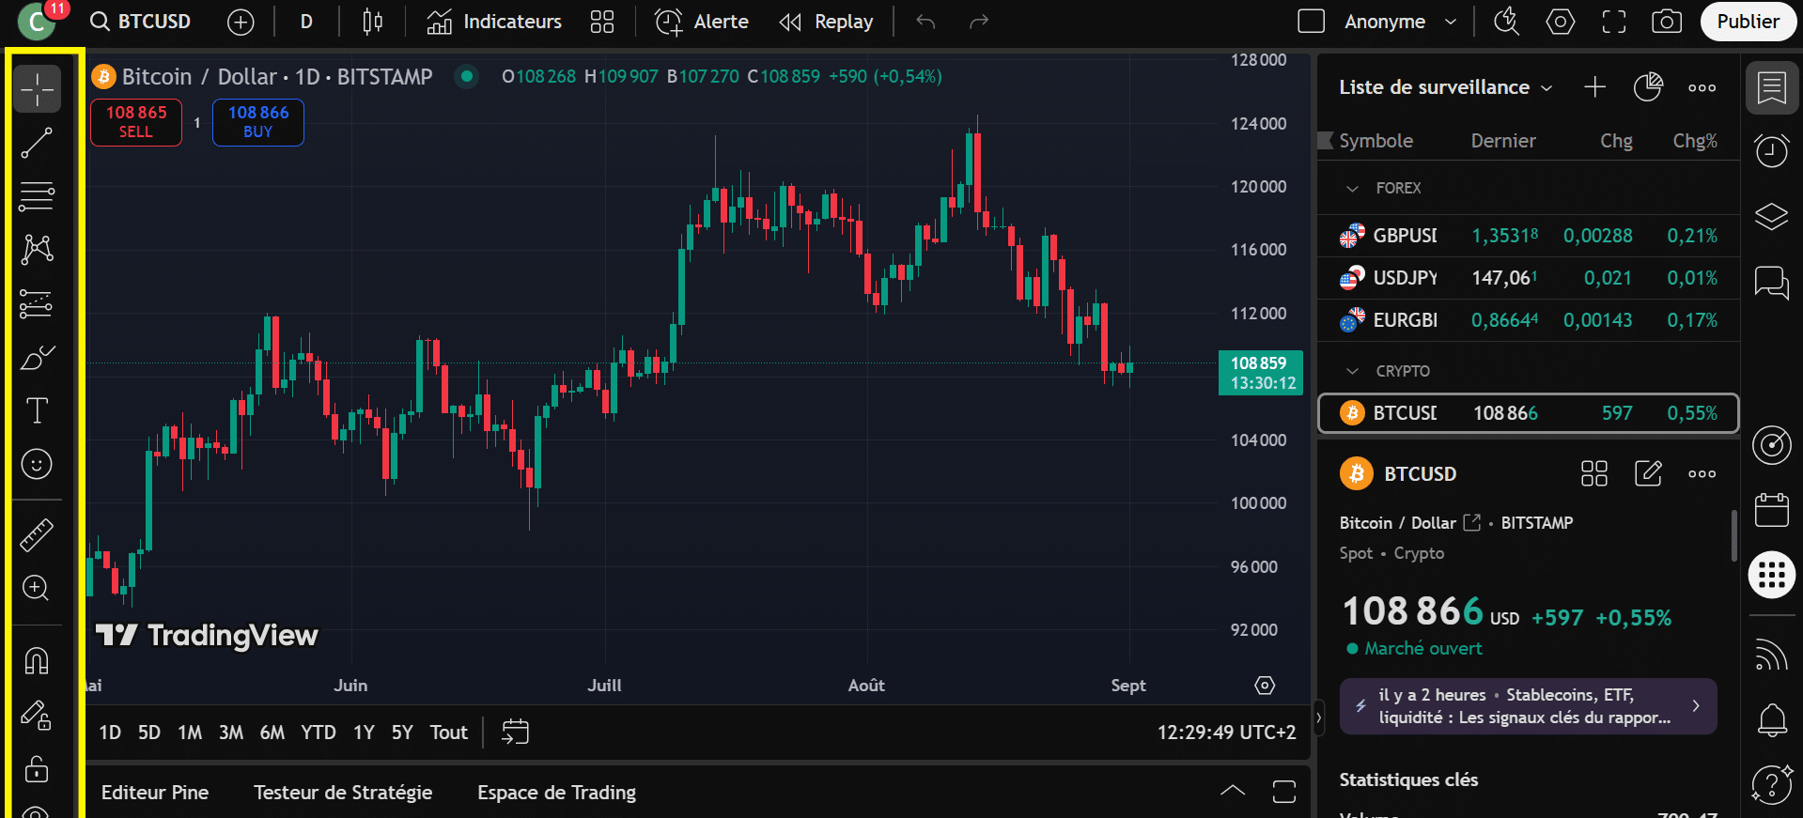Click the 108 866 BUY button
1803x818 pixels.
tap(258, 122)
